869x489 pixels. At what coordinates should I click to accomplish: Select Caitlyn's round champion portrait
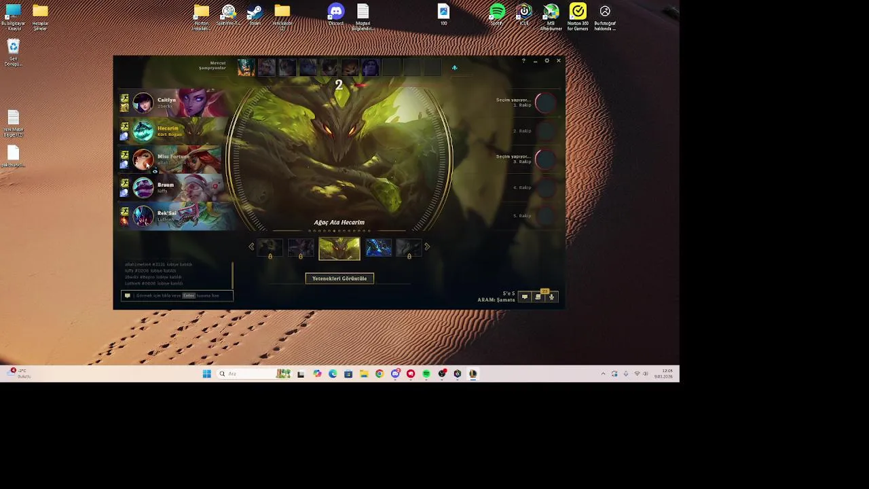(143, 103)
